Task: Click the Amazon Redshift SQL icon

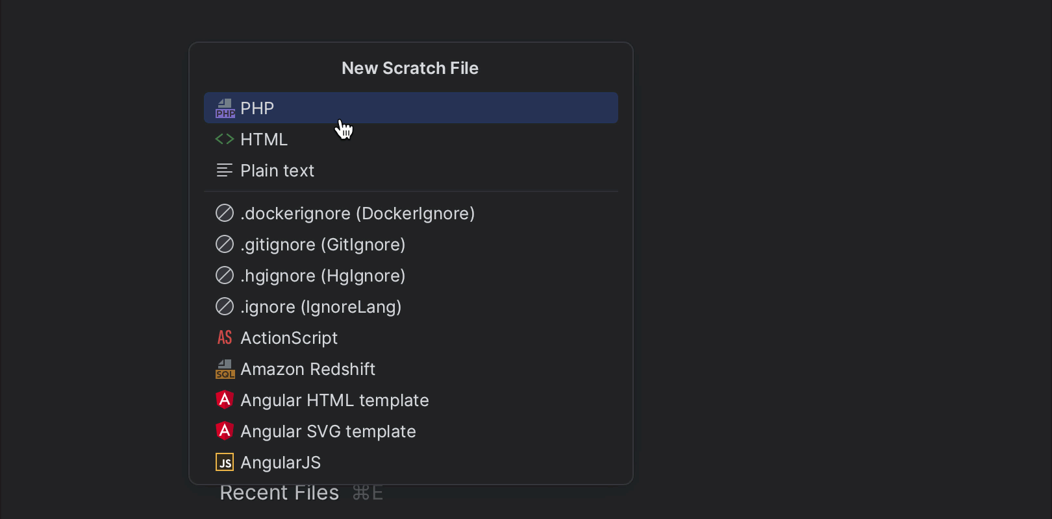Action: click(225, 369)
